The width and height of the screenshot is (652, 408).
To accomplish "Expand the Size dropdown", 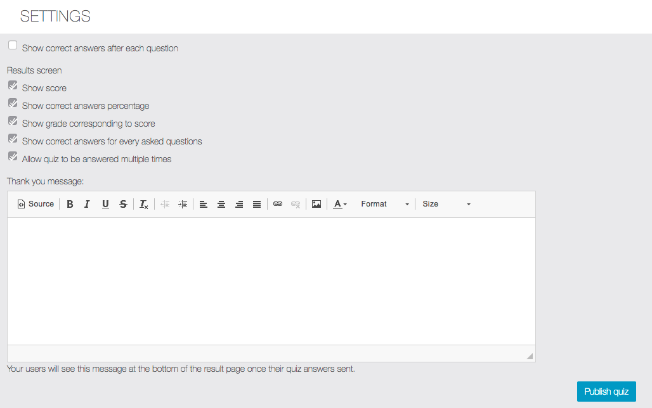I will point(447,204).
